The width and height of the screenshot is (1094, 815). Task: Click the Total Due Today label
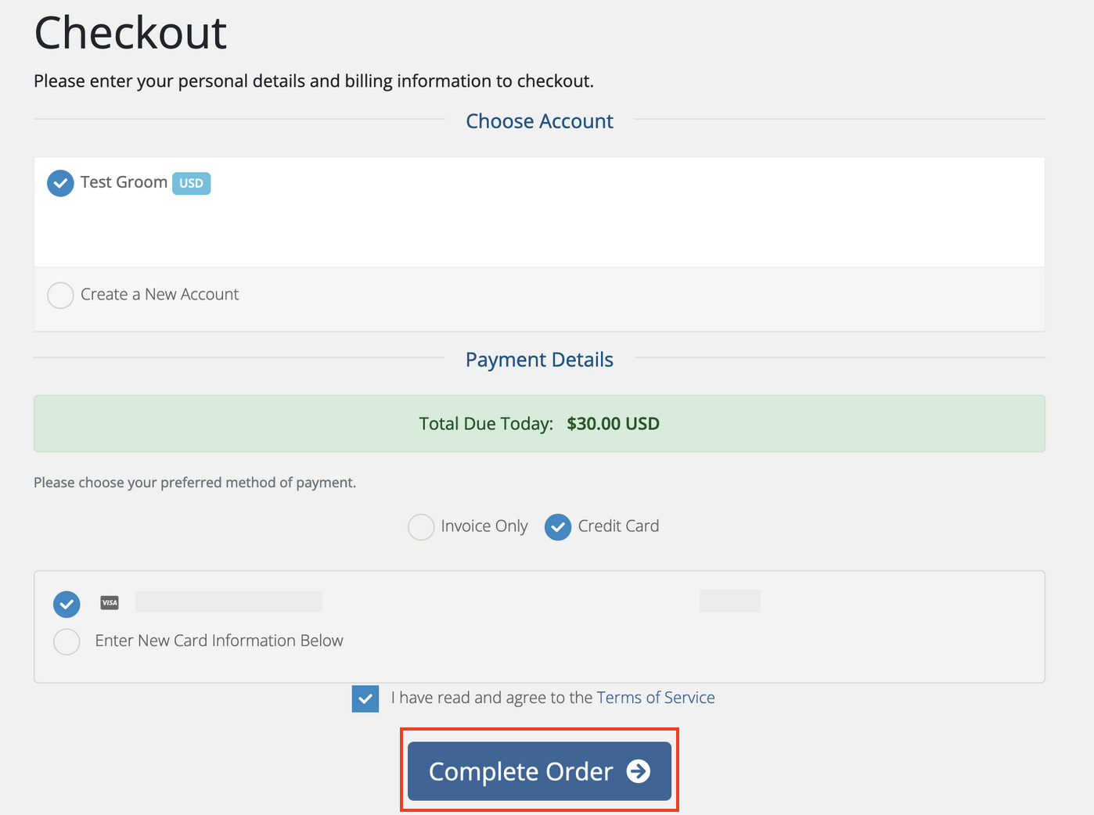tap(486, 424)
